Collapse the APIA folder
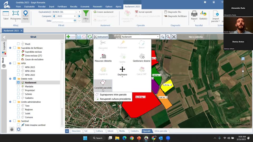Screen dimensions: 253x142 click(10, 63)
